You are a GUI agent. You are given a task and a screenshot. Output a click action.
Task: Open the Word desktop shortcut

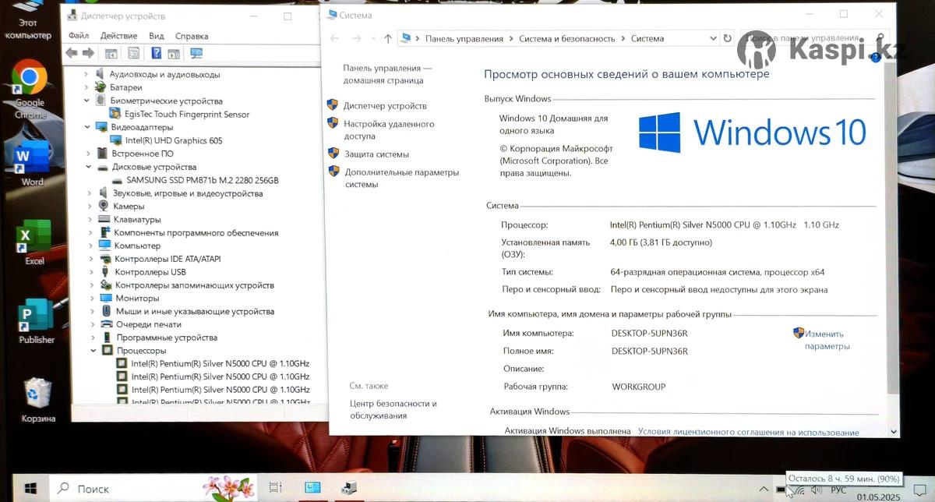click(x=31, y=164)
